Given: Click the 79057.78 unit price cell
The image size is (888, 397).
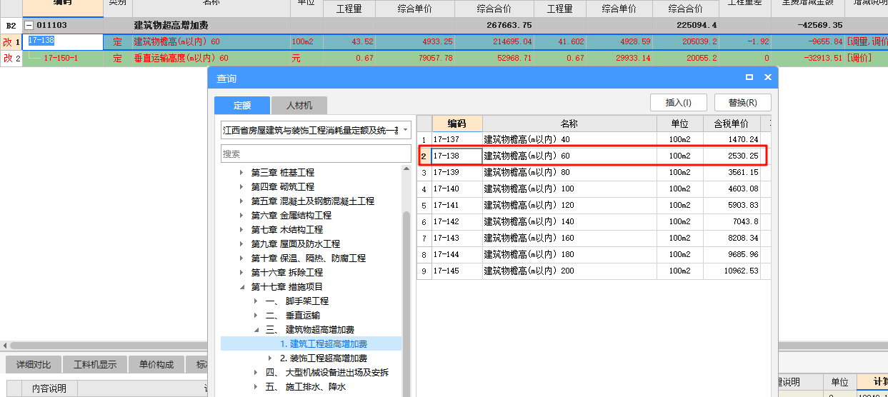Looking at the screenshot, I should tap(415, 59).
